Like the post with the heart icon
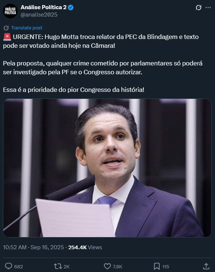The width and height of the screenshot is (215, 272). [x=107, y=266]
